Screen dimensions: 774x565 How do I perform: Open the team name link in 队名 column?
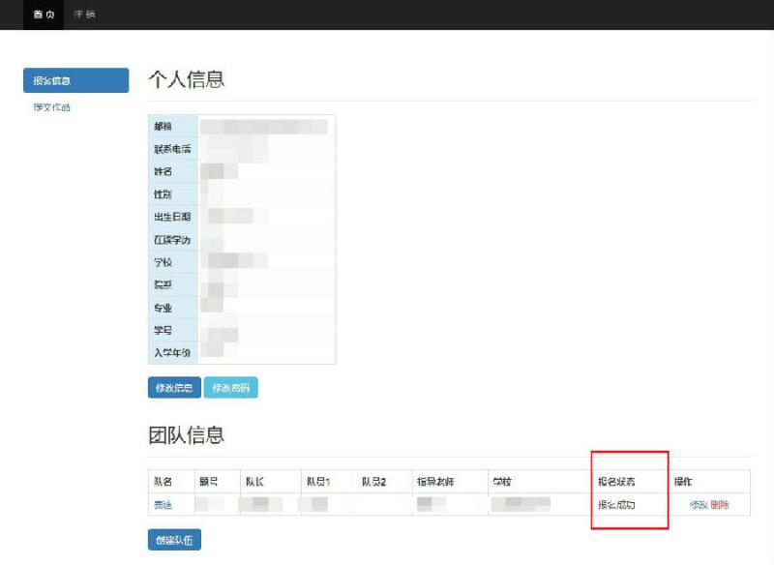click(163, 505)
